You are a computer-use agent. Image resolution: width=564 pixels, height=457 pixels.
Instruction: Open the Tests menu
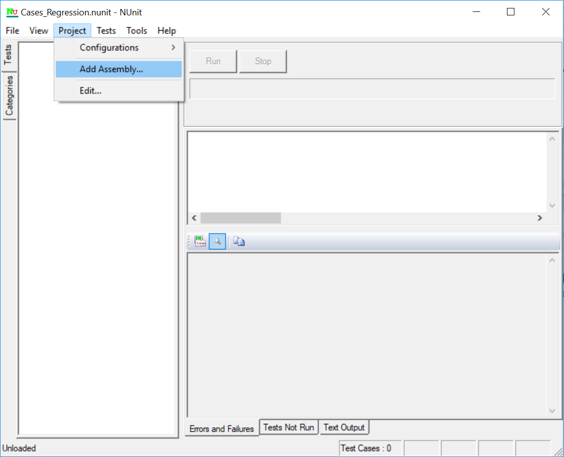click(x=106, y=31)
